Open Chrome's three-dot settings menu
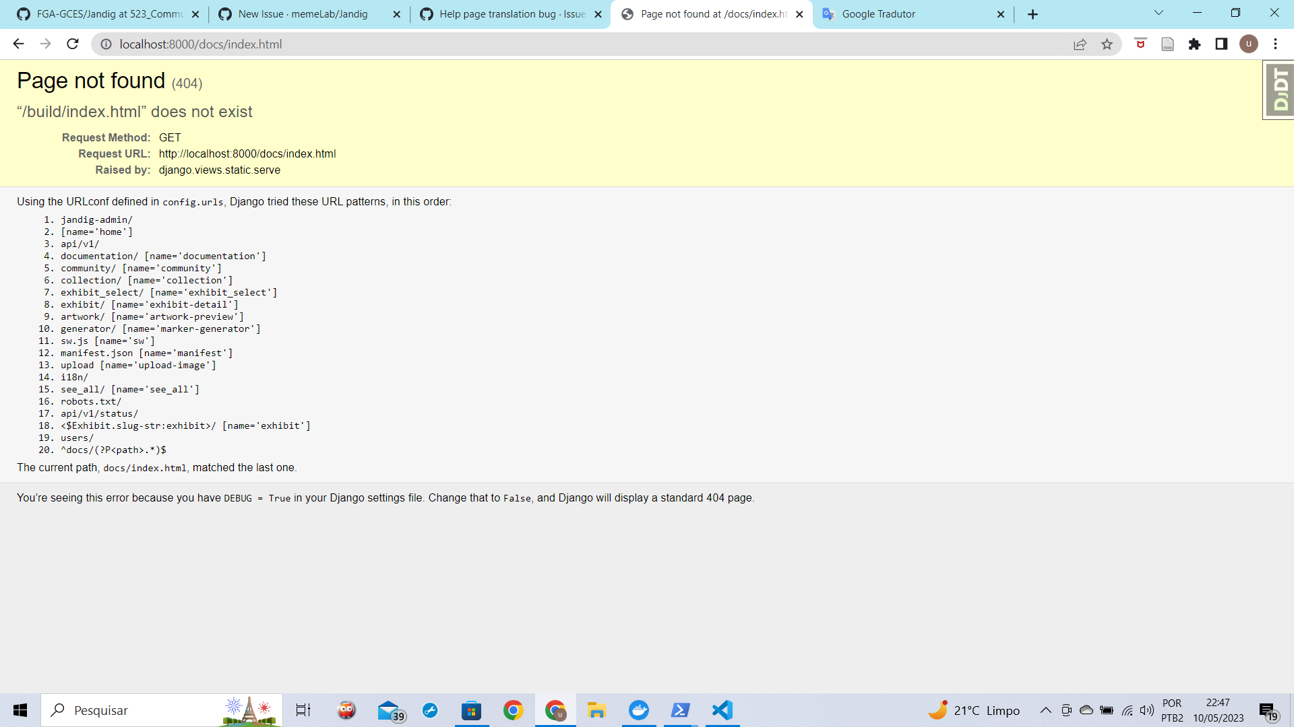Image resolution: width=1294 pixels, height=727 pixels. 1275,44
